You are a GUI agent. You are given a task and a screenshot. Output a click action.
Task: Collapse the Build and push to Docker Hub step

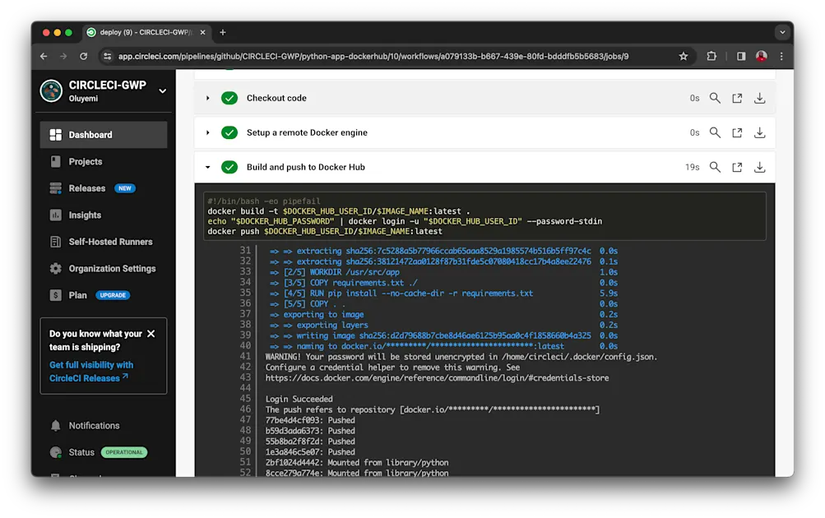click(207, 167)
